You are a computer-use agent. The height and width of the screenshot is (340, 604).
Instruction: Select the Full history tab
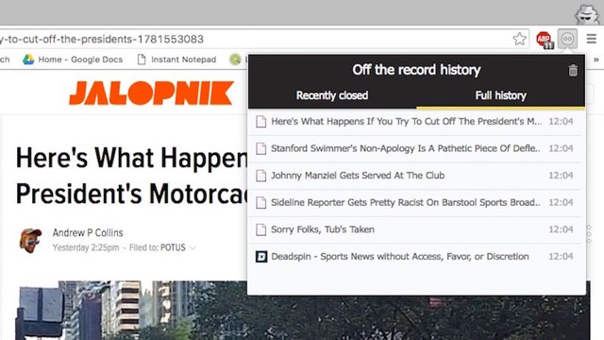click(x=500, y=95)
